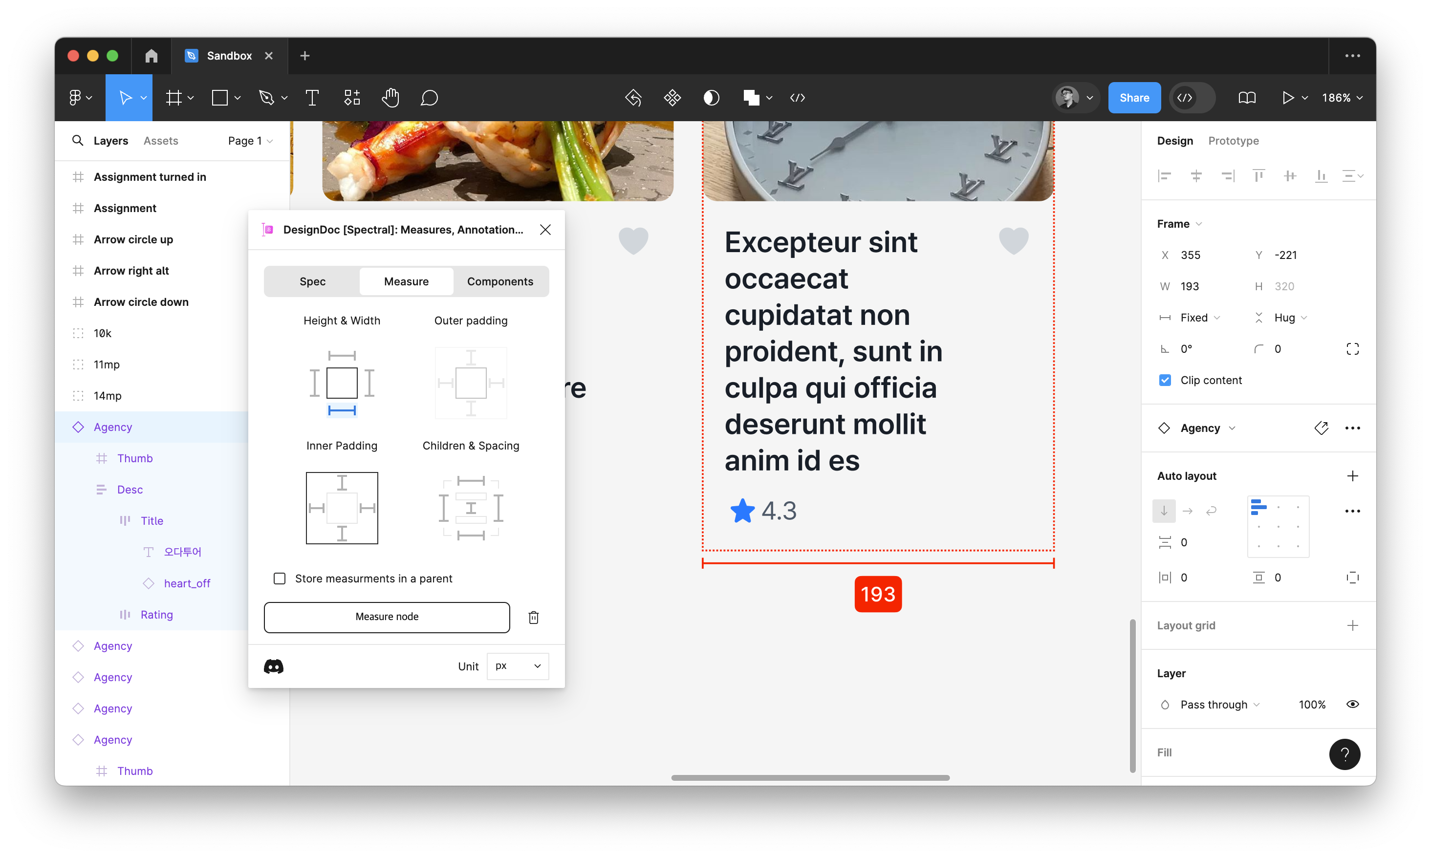
Task: Select the Move tool
Action: [126, 98]
